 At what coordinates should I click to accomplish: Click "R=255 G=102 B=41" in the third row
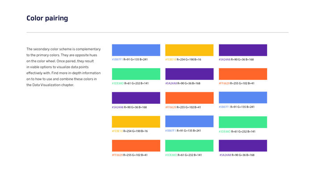[x=189, y=107]
